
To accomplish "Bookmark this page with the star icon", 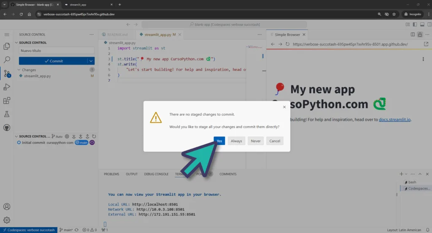I will pyautogui.click(x=394, y=14).
